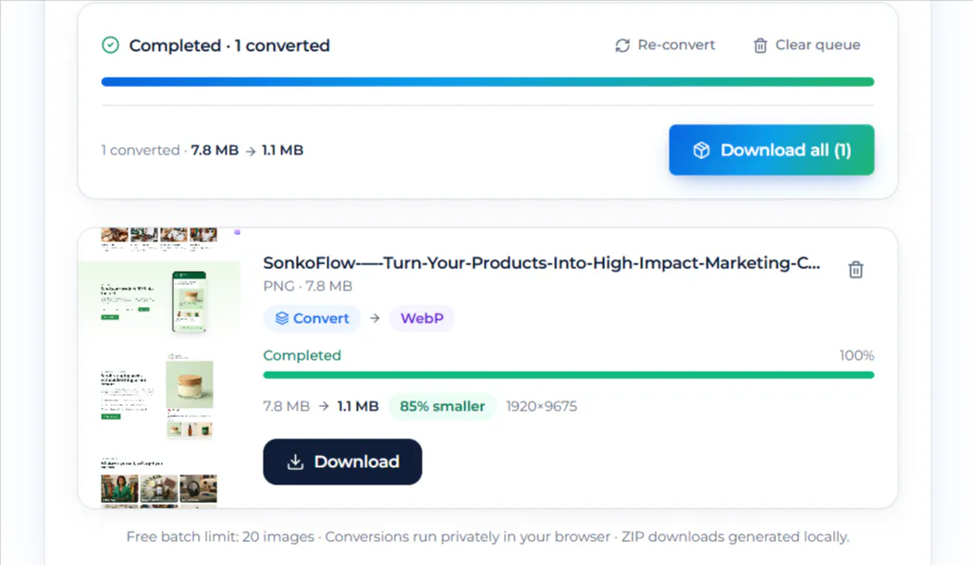Click the Download all (1) button
The image size is (973, 565).
tap(771, 150)
